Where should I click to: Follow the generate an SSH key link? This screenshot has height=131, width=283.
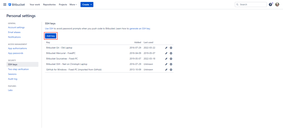coord(140,29)
